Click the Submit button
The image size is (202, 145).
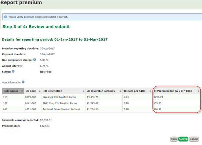point(183,139)
